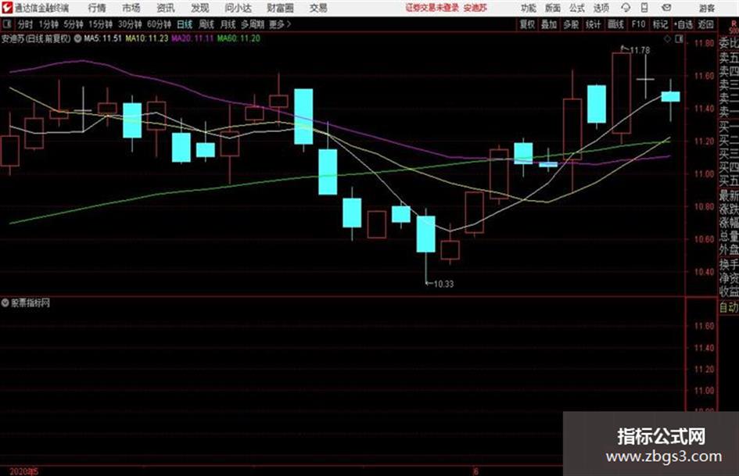Click the 2020年5 date label on time axis
This screenshot has height=476, width=739.
[x=24, y=471]
